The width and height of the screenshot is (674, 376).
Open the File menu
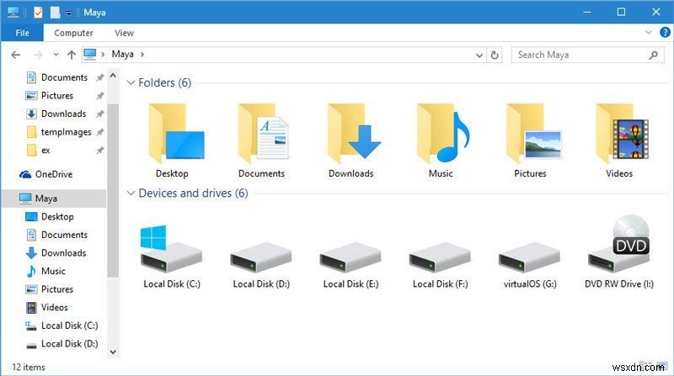click(x=23, y=33)
